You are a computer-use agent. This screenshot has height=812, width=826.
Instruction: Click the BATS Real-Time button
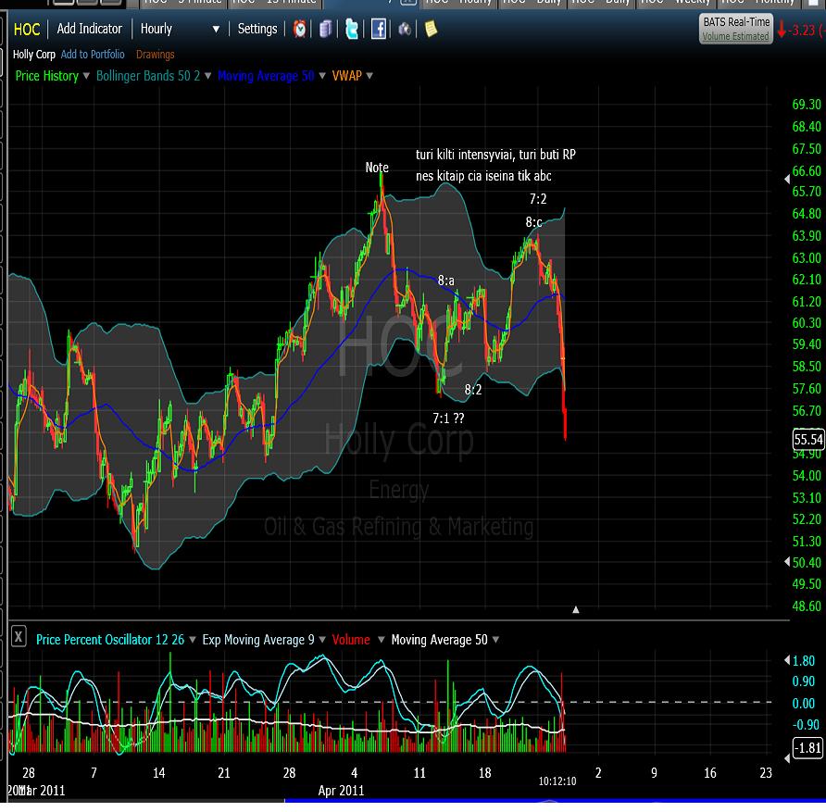[735, 29]
